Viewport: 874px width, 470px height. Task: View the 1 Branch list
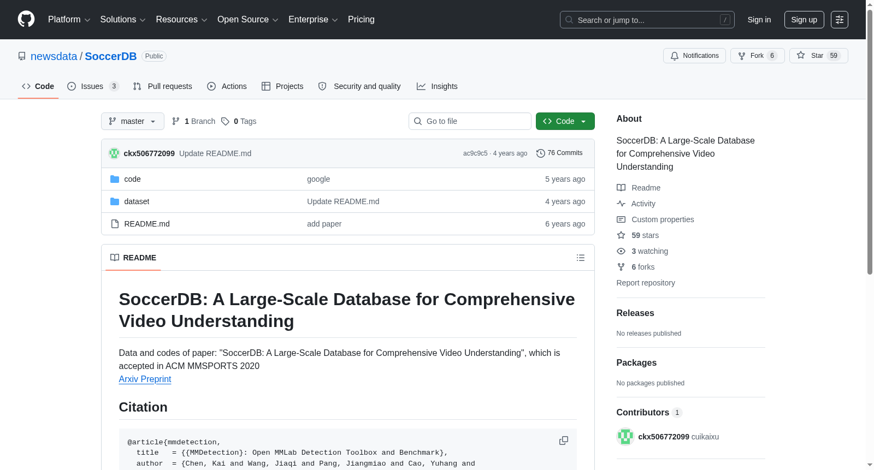point(194,121)
